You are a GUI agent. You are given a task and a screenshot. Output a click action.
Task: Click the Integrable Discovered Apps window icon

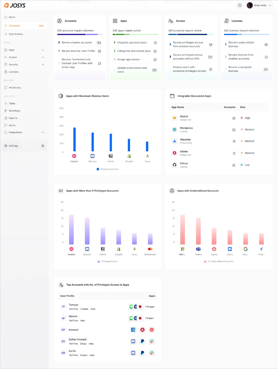pos(172,96)
